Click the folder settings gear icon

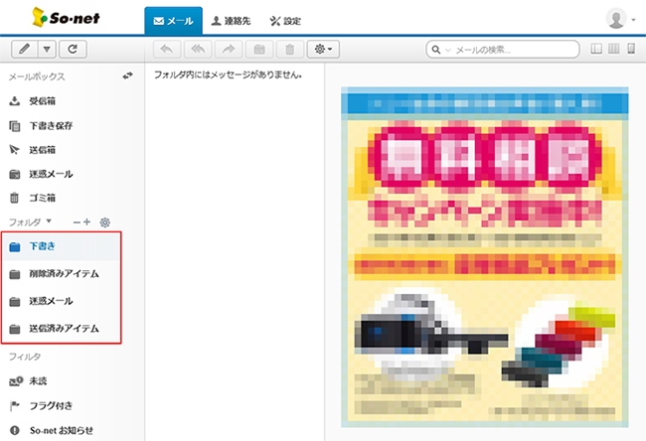pos(104,221)
